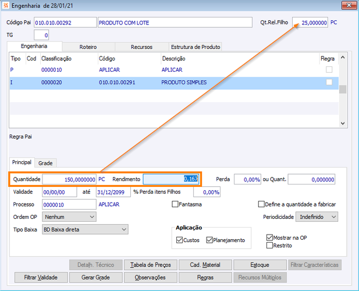
Task: Uncheck the Custos checkbox
Action: coord(179,240)
